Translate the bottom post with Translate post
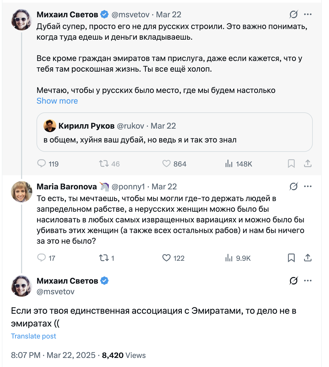This screenshot has width=329, height=367. coord(34,336)
